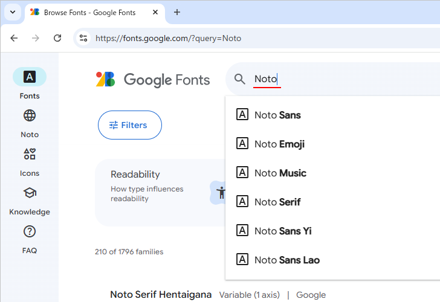View site information in address bar
The height and width of the screenshot is (302, 440).
(x=84, y=38)
